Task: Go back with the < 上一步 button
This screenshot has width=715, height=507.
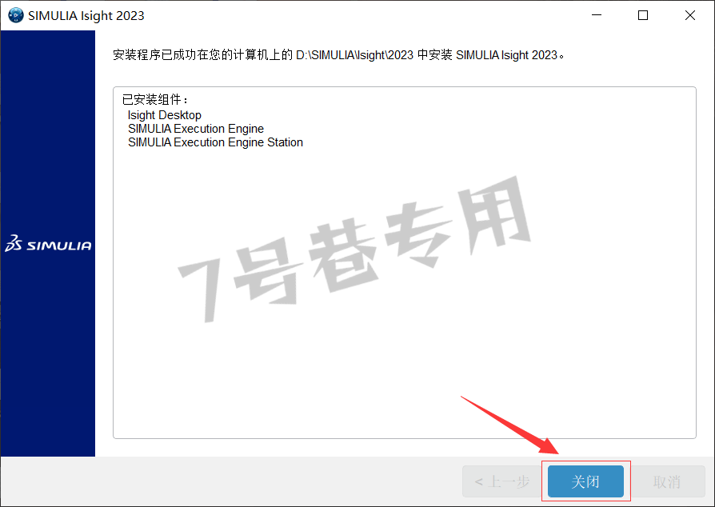Action: (x=502, y=481)
